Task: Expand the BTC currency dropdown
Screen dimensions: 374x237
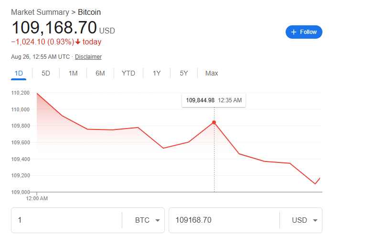Action: click(147, 220)
